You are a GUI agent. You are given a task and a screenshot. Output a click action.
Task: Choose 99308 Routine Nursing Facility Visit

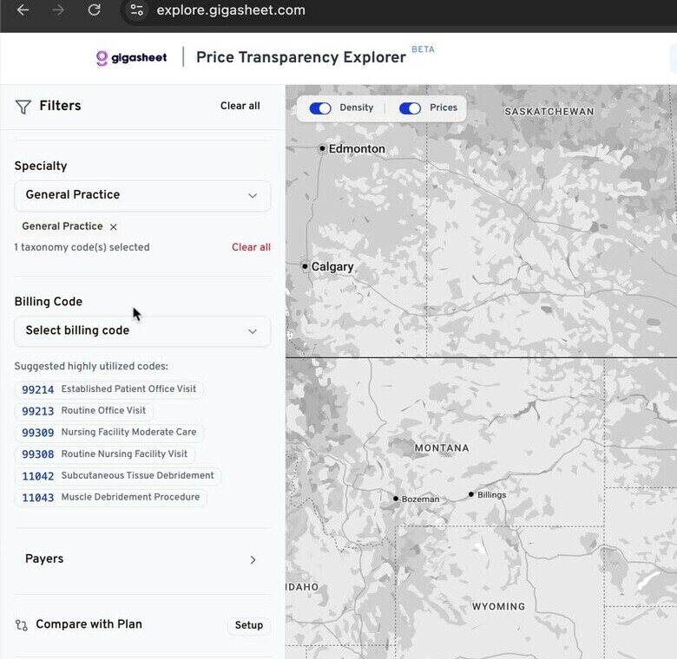click(x=104, y=454)
